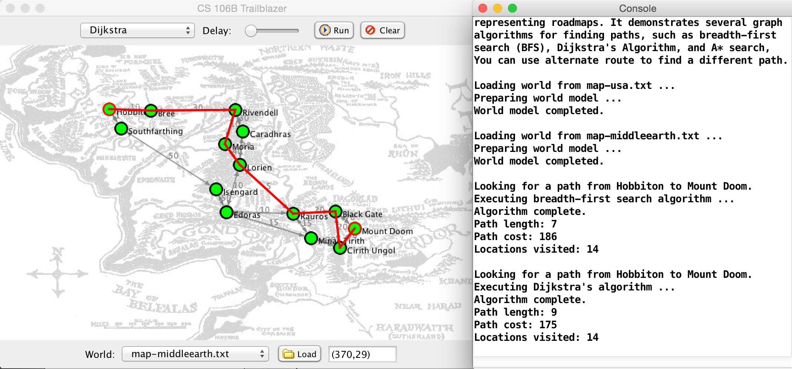The image size is (792, 369).
Task: Click the Run button
Action: (x=334, y=30)
